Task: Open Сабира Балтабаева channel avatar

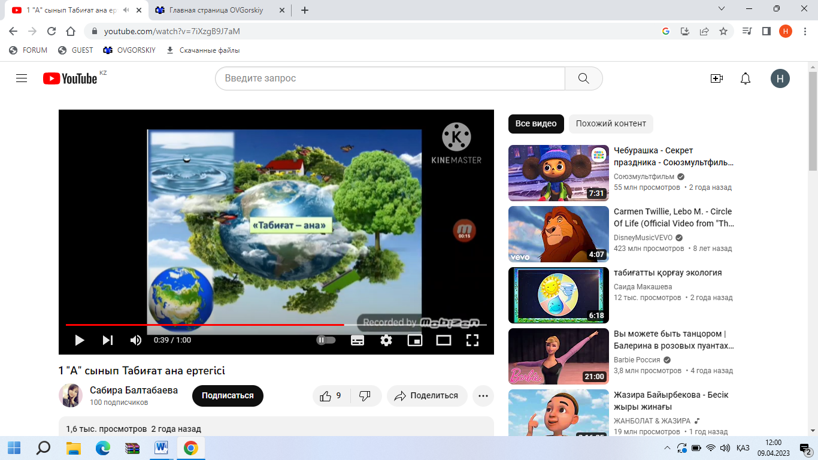Action: 71,396
